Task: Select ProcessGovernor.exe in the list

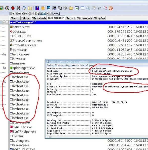Action: coord(26,41)
